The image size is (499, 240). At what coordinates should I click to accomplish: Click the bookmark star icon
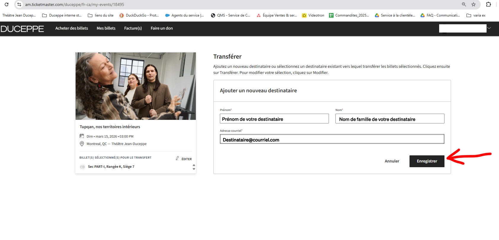(x=474, y=4)
